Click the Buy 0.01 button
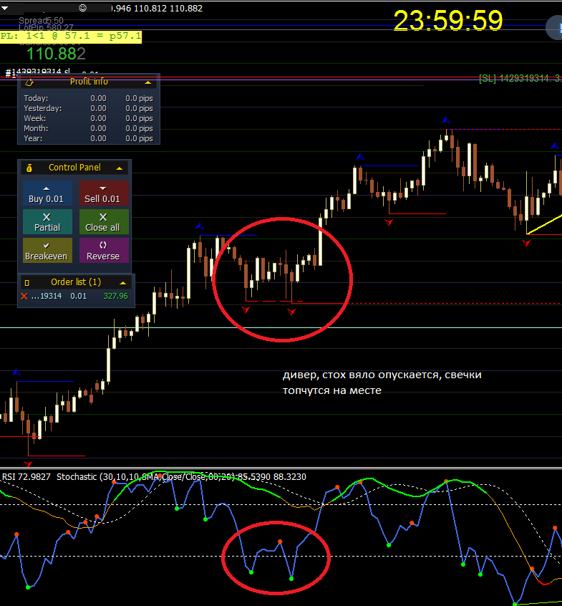 pos(47,193)
